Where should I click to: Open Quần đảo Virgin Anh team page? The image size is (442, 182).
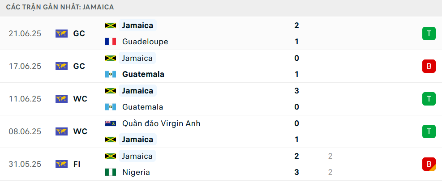(161, 123)
